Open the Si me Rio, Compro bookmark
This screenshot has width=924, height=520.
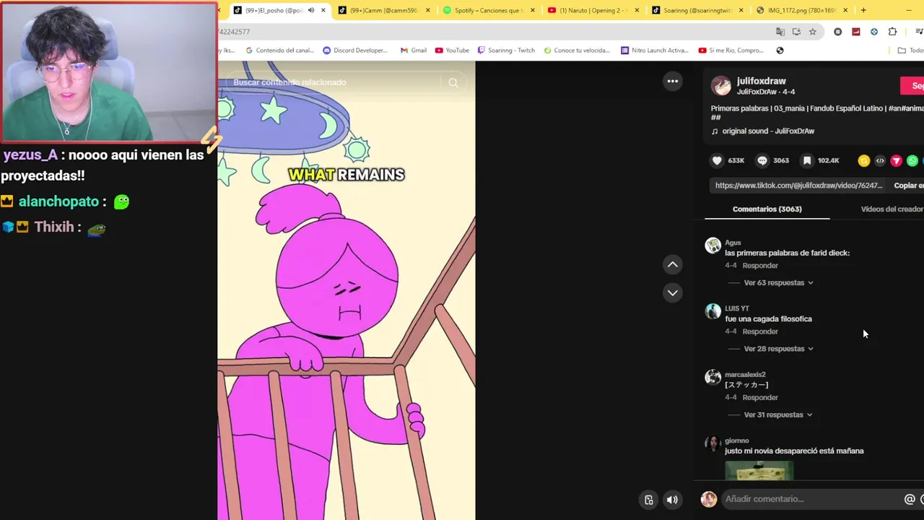pos(731,51)
